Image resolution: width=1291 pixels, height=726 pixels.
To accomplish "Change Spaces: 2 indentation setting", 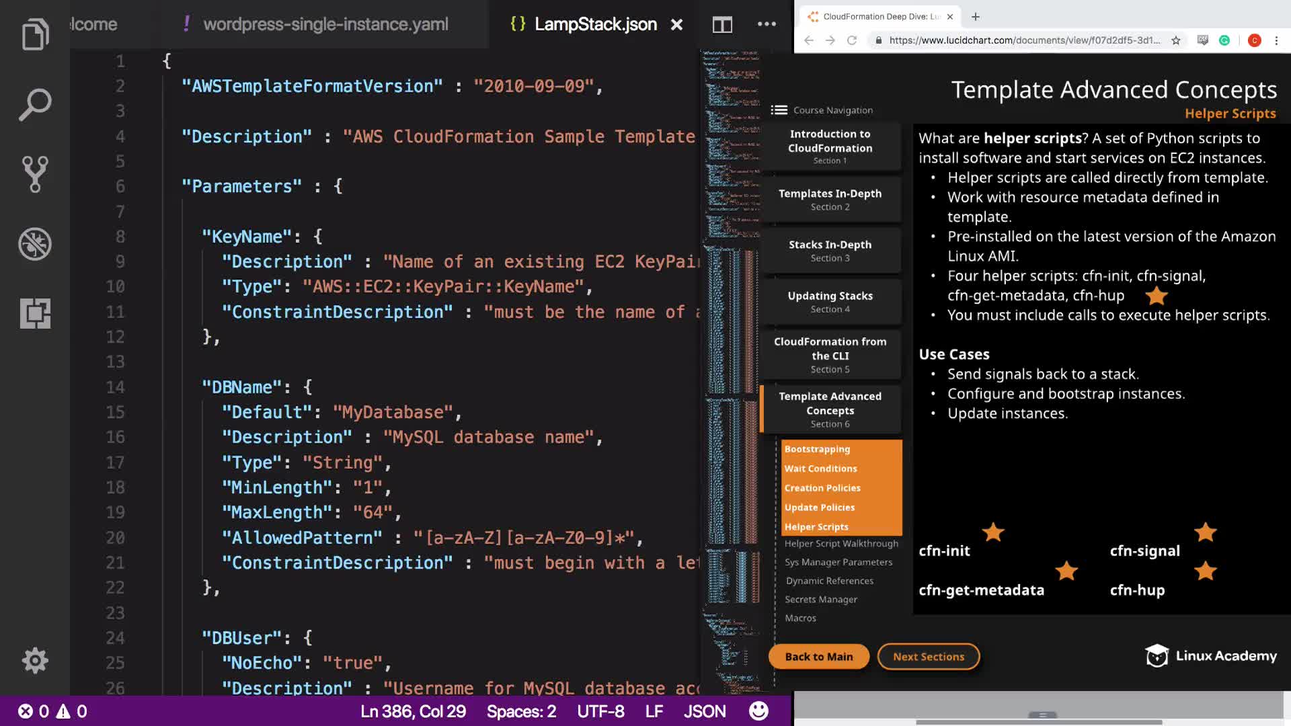I will click(x=521, y=711).
